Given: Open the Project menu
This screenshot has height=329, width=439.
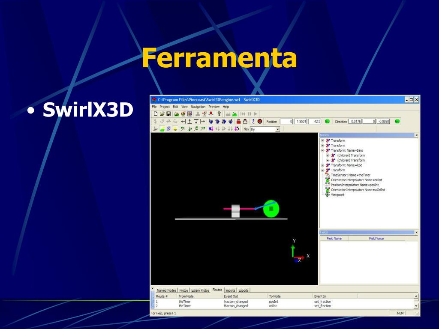Looking at the screenshot, I should pyautogui.click(x=165, y=107).
